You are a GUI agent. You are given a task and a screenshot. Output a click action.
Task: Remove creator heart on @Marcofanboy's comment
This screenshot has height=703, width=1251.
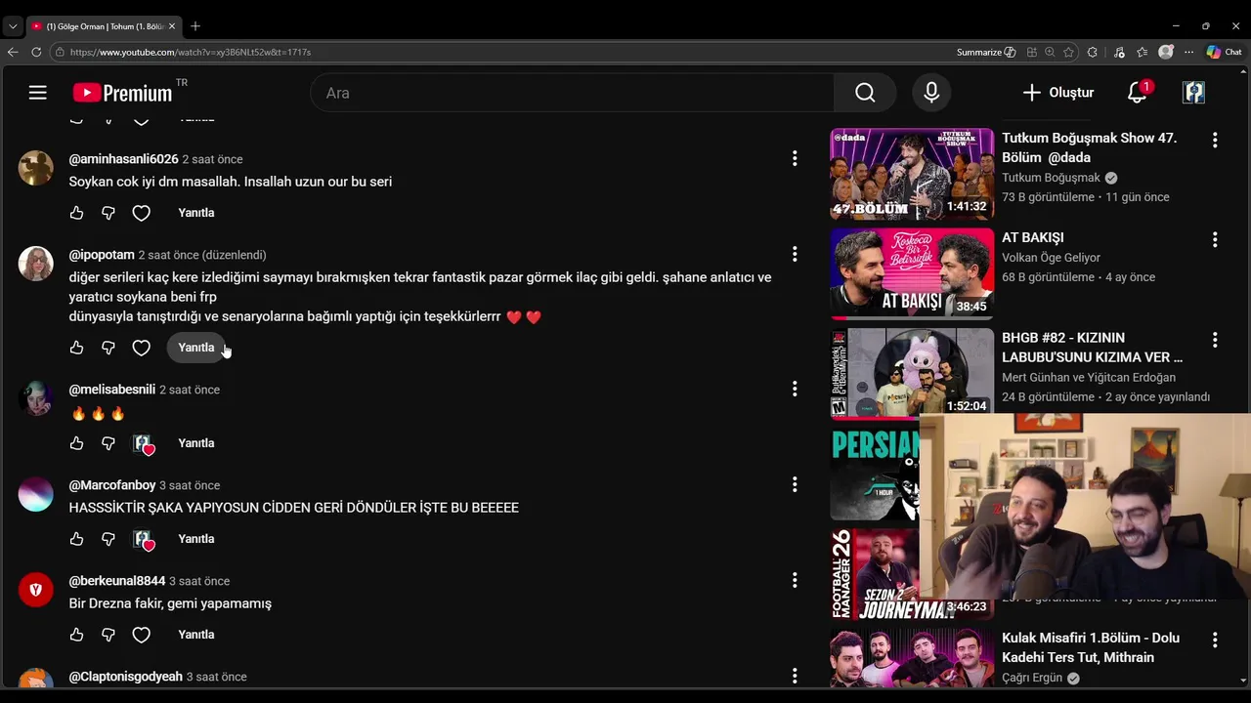144,540
